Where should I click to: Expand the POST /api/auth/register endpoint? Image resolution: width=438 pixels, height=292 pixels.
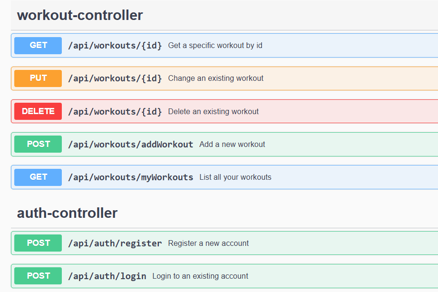[224, 243]
